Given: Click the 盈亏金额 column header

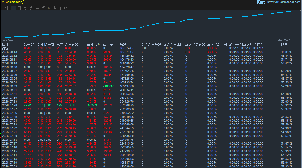Looking at the screenshot, I should [x=72, y=44].
